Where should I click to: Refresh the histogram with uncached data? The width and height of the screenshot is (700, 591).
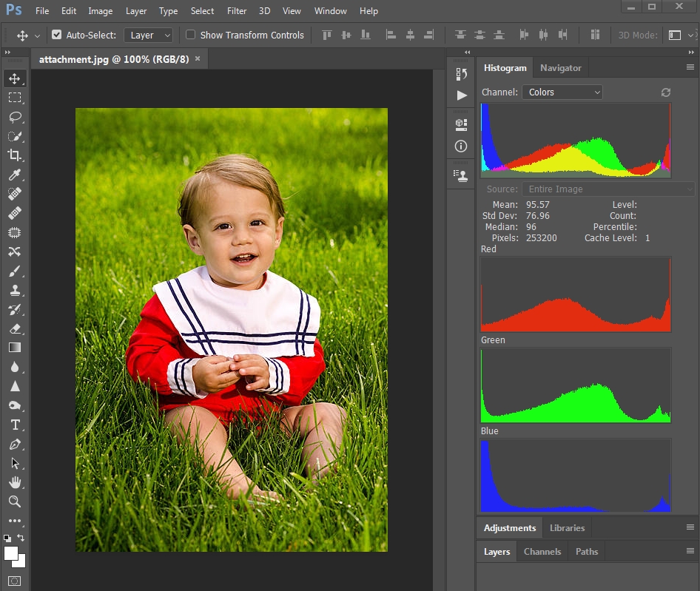666,92
